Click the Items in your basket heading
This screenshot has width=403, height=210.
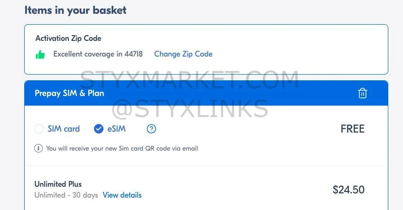pyautogui.click(x=75, y=10)
